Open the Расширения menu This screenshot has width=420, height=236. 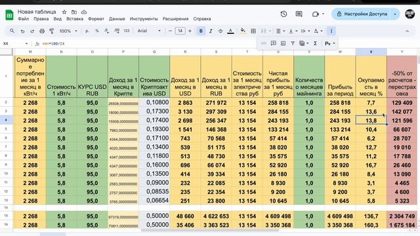click(175, 19)
